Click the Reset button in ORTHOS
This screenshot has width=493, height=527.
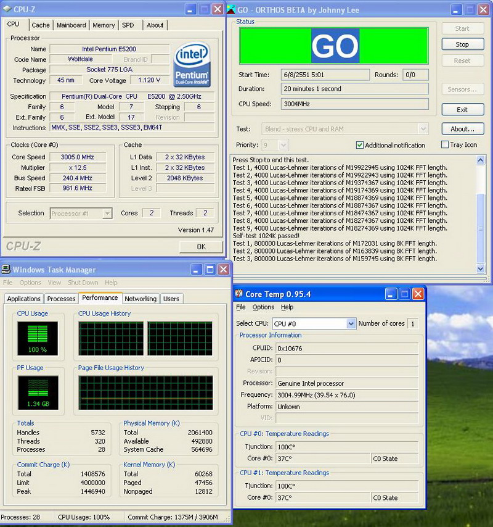tap(462, 61)
